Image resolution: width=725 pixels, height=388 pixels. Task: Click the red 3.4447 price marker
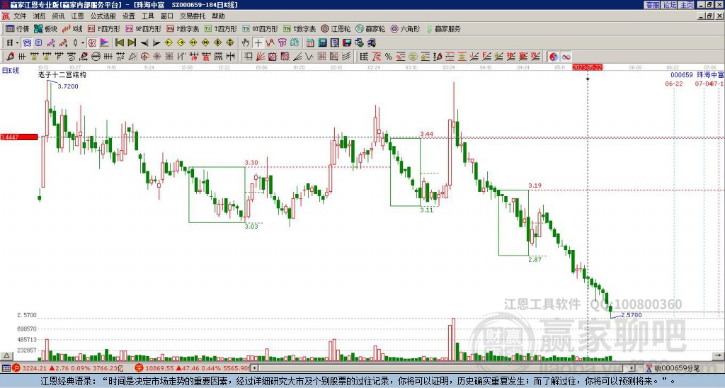click(19, 137)
